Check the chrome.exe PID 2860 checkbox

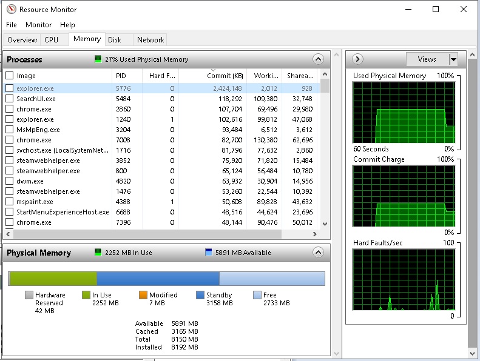[x=10, y=109]
